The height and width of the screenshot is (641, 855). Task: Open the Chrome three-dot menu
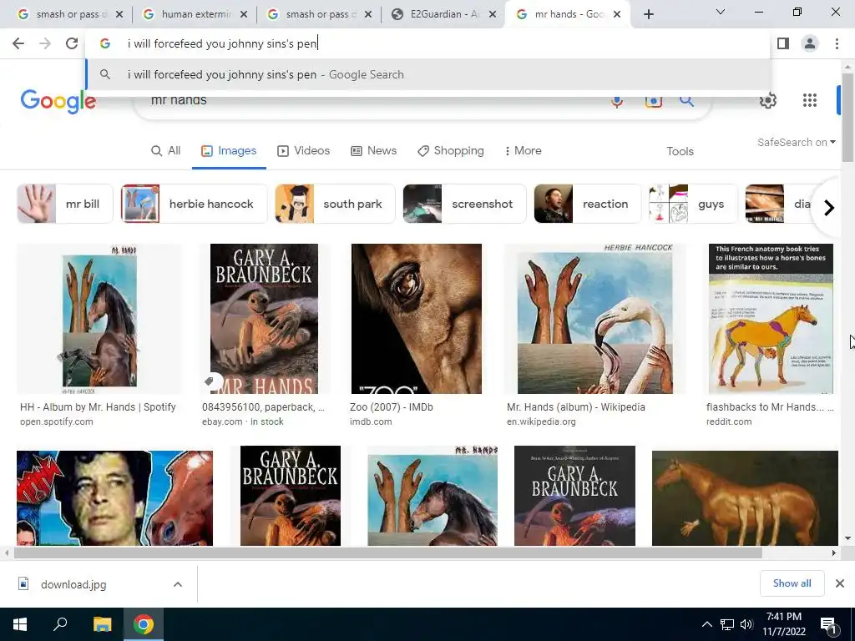point(837,43)
